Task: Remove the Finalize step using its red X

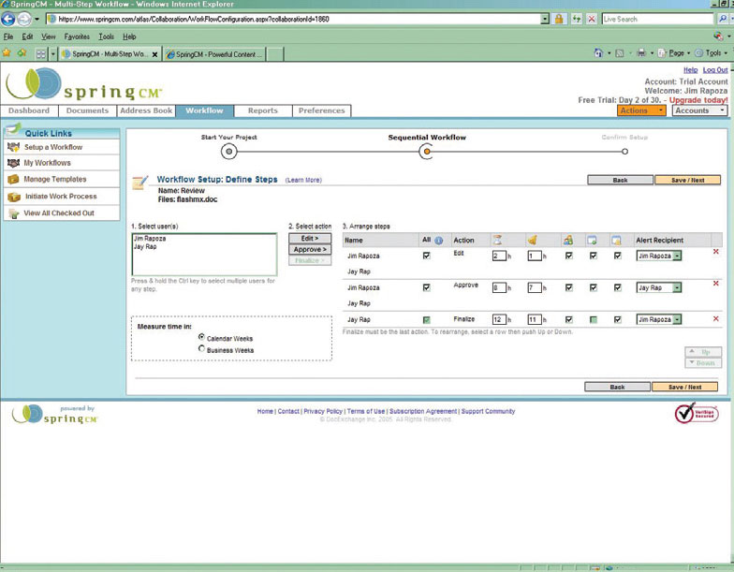Action: (x=716, y=319)
